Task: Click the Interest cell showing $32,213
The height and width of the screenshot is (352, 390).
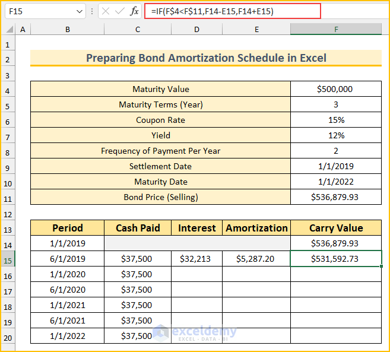Action: click(x=197, y=259)
